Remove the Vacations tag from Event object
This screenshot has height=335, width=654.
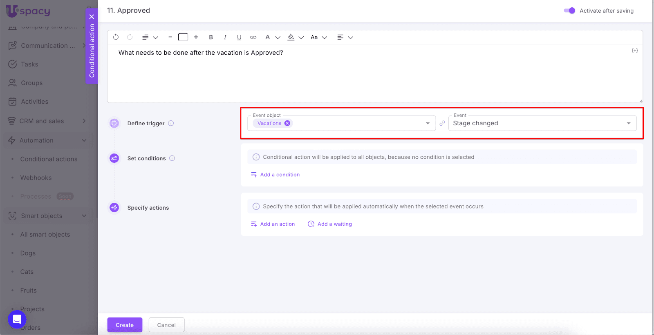click(287, 123)
